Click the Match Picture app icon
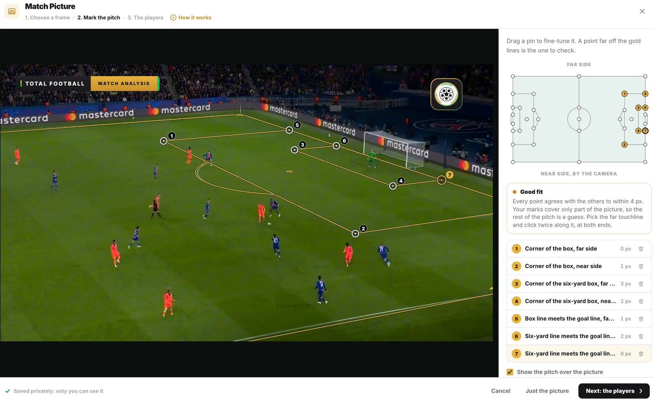 point(12,11)
